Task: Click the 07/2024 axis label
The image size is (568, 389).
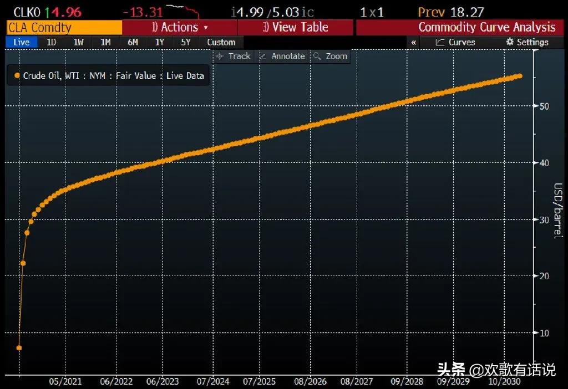Action: 213,381
